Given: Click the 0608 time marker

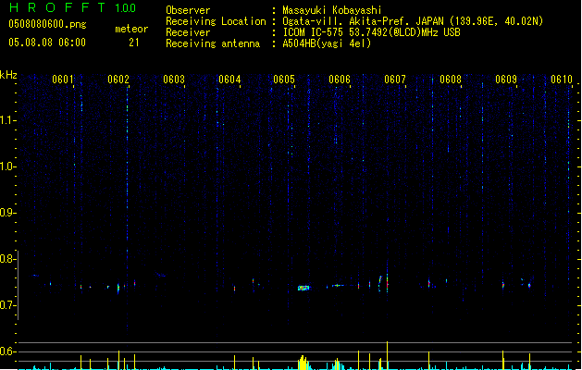Looking at the screenshot, I should (451, 80).
